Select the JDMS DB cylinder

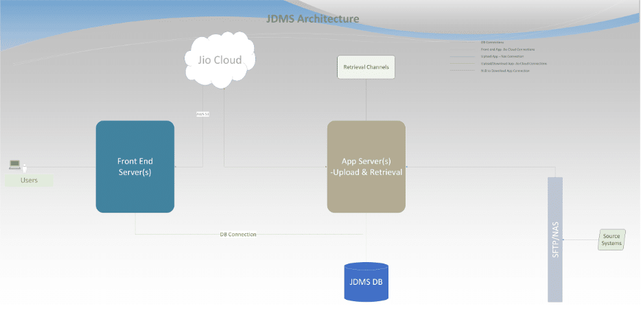(366, 282)
